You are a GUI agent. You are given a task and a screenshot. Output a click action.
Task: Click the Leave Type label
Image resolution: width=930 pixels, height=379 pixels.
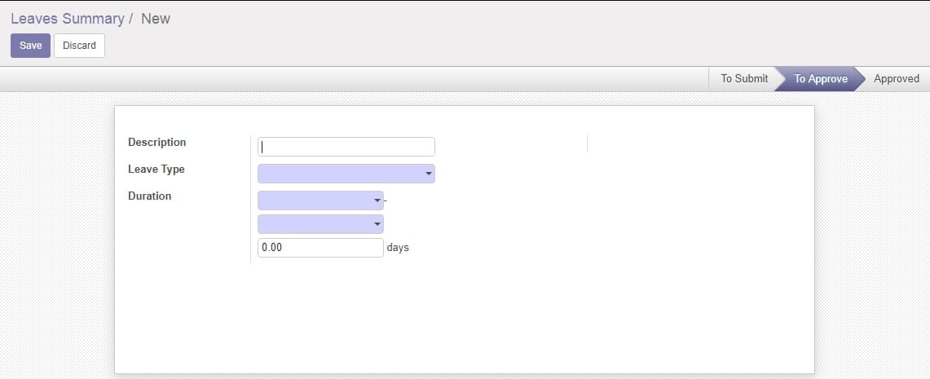click(x=156, y=170)
